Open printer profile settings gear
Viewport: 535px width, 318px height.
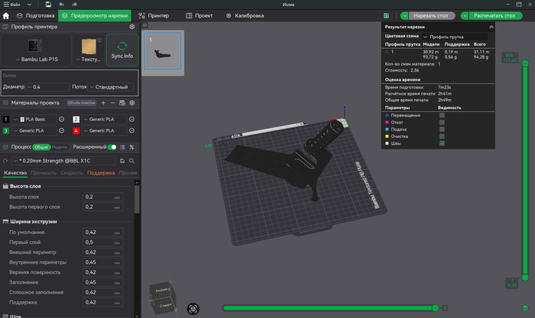[131, 27]
